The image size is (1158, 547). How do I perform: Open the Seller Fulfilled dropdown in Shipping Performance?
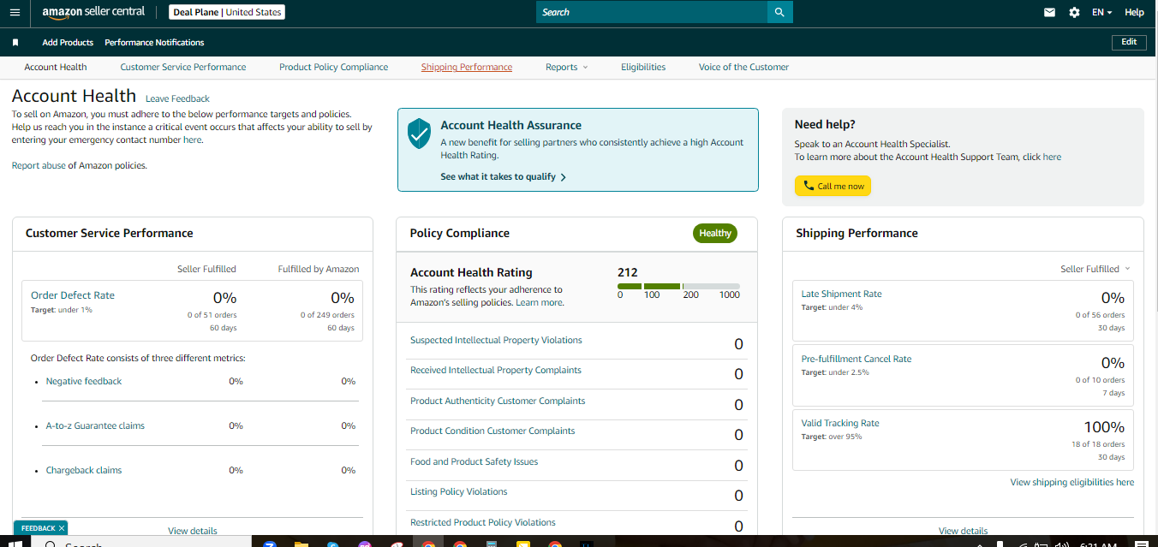coord(1095,269)
